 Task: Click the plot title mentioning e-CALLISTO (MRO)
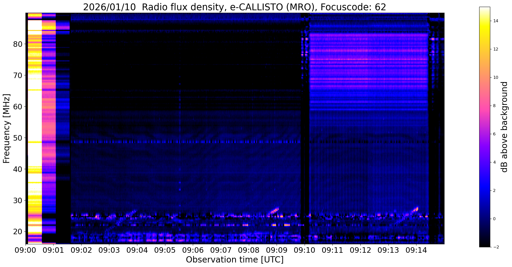(235, 7)
